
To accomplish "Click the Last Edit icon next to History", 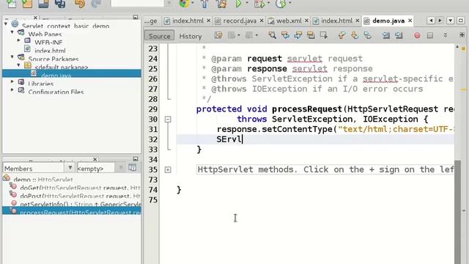I will pyautogui.click(x=218, y=35).
